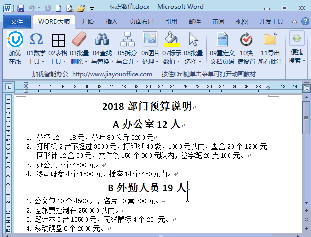Image resolution: width=311 pixels, height=237 pixels.
Task: Click the tab stop selector on ruler
Action: (9, 87)
